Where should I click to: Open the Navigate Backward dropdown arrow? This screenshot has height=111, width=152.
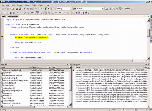click(48, 9)
